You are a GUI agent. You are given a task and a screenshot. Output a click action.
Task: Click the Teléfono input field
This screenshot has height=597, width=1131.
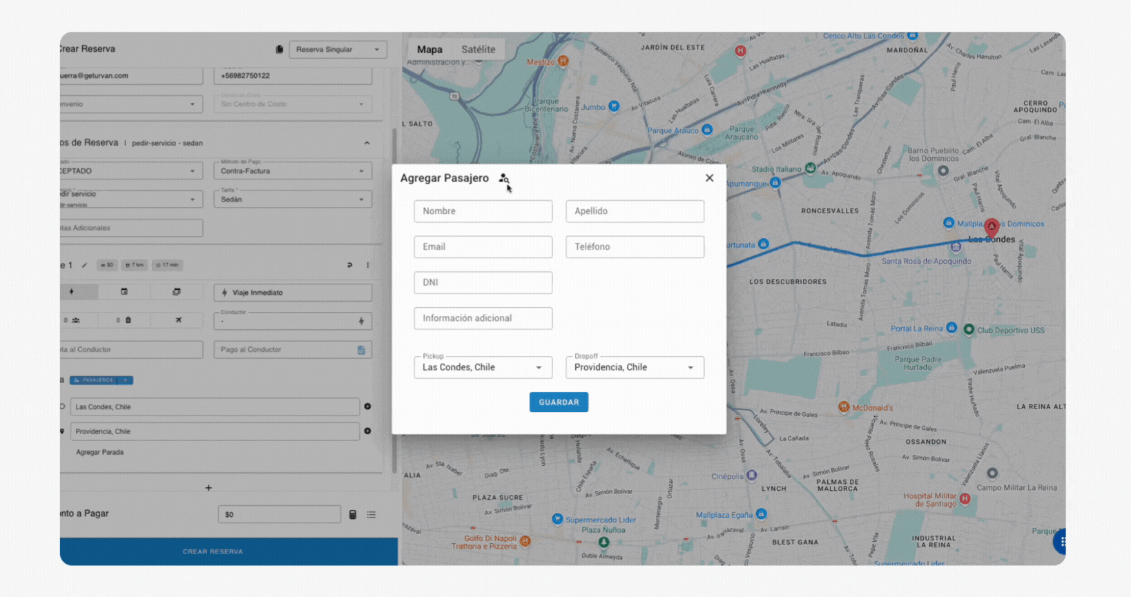pyautogui.click(x=635, y=247)
